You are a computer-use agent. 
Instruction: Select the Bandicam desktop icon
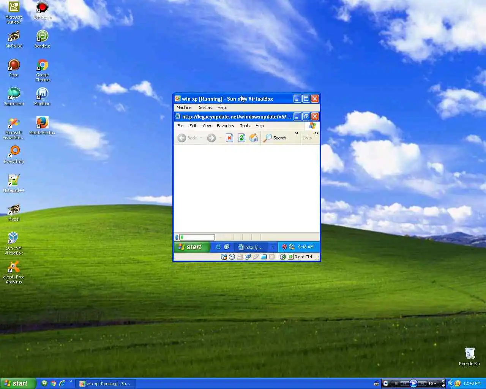pos(42,10)
